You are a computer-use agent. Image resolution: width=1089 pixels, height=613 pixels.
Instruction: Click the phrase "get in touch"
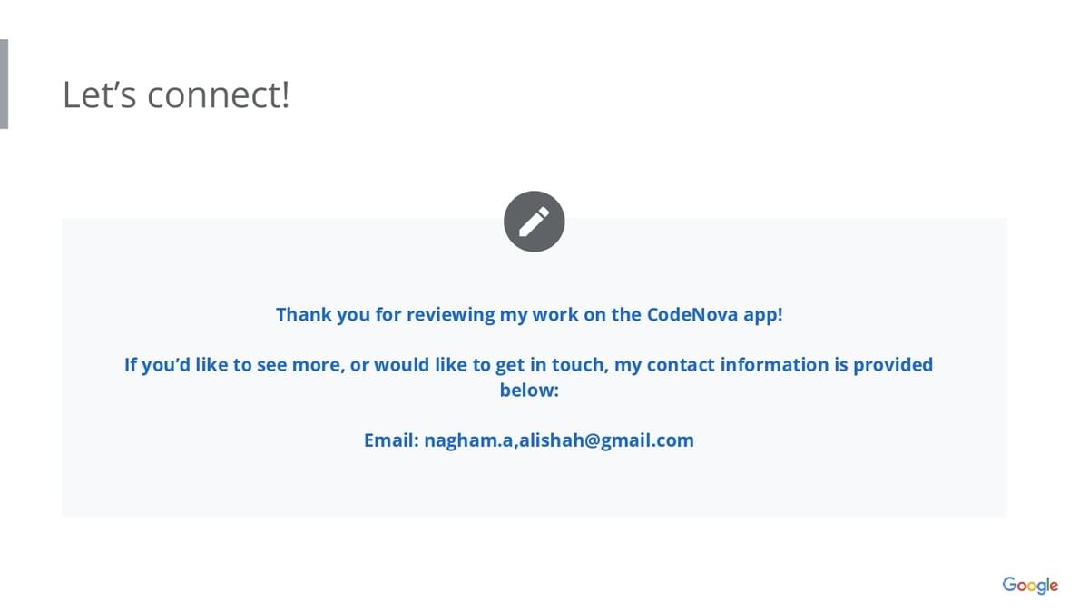click(x=551, y=365)
